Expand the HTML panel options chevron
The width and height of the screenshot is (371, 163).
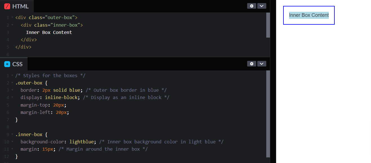pos(262,6)
